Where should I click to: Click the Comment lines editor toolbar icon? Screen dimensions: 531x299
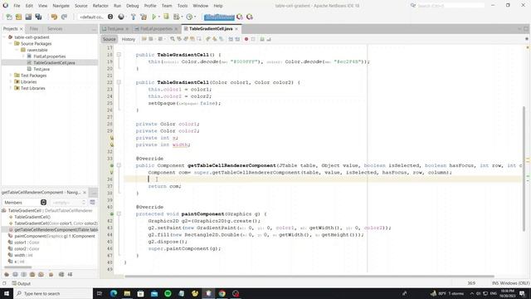point(262,39)
